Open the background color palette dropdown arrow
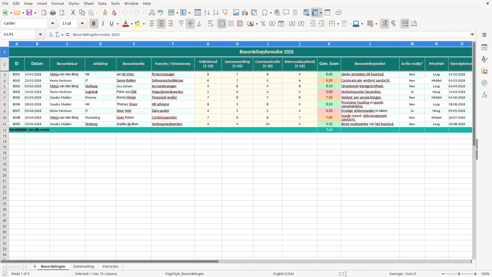Image resolution: width=492 pixels, height=277 pixels. (x=143, y=24)
